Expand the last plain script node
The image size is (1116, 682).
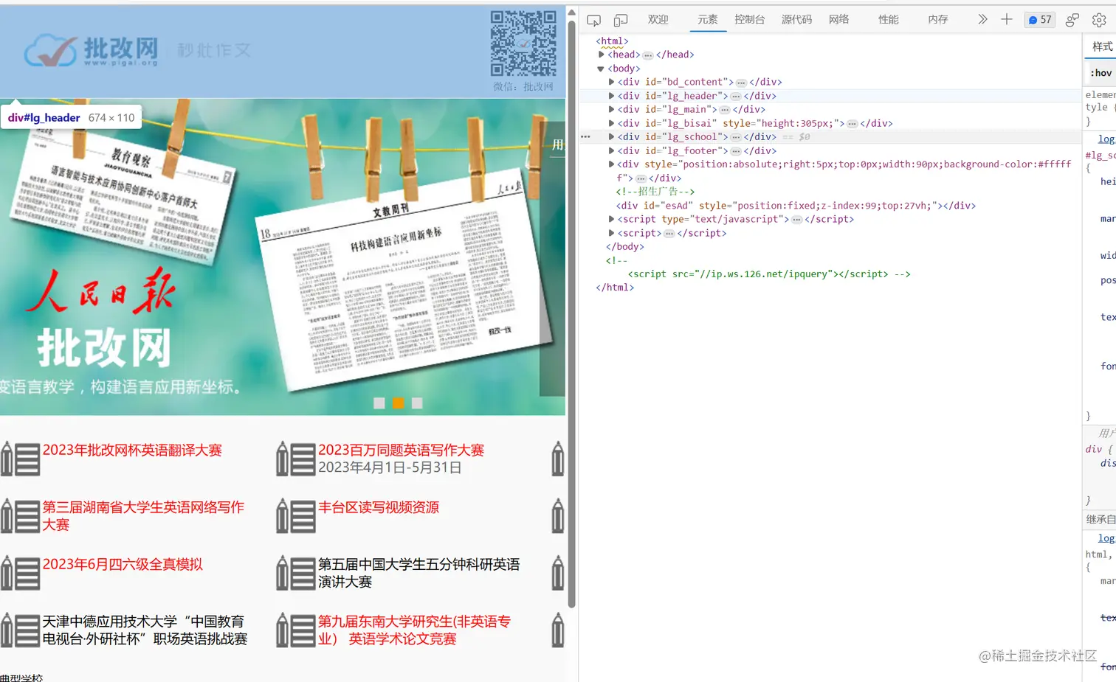(611, 233)
